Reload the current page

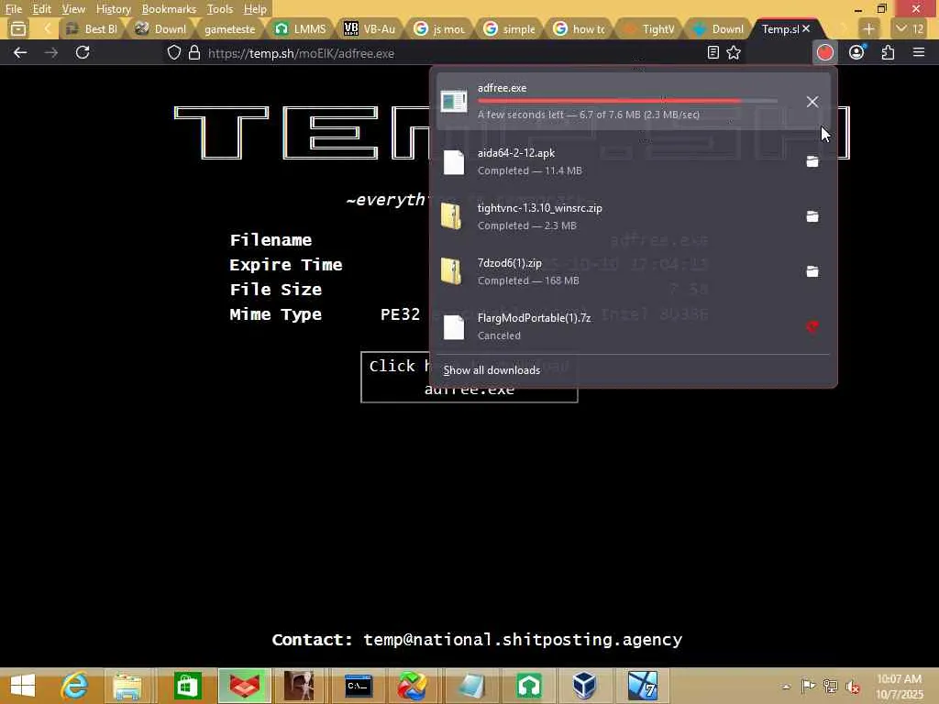[83, 52]
